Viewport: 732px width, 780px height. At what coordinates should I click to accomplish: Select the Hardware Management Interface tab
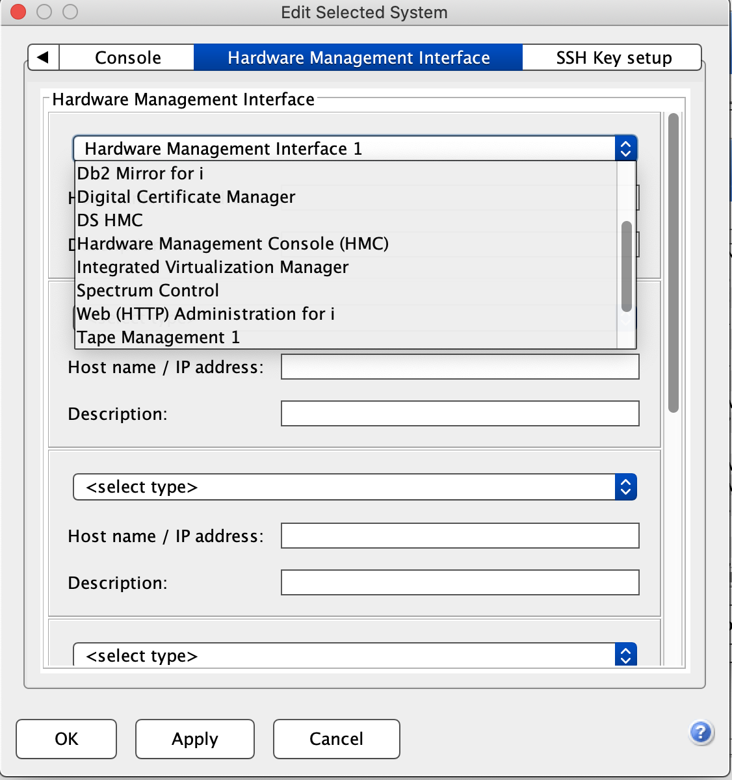(358, 57)
